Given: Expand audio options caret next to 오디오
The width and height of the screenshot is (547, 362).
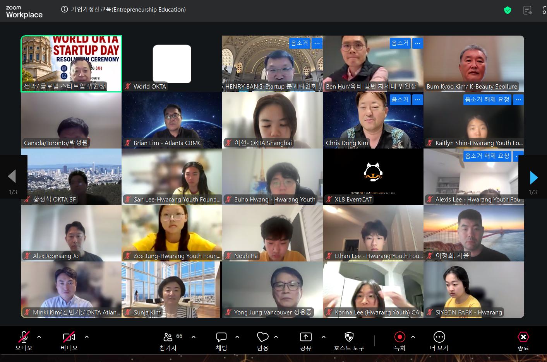Looking at the screenshot, I should pos(39,337).
